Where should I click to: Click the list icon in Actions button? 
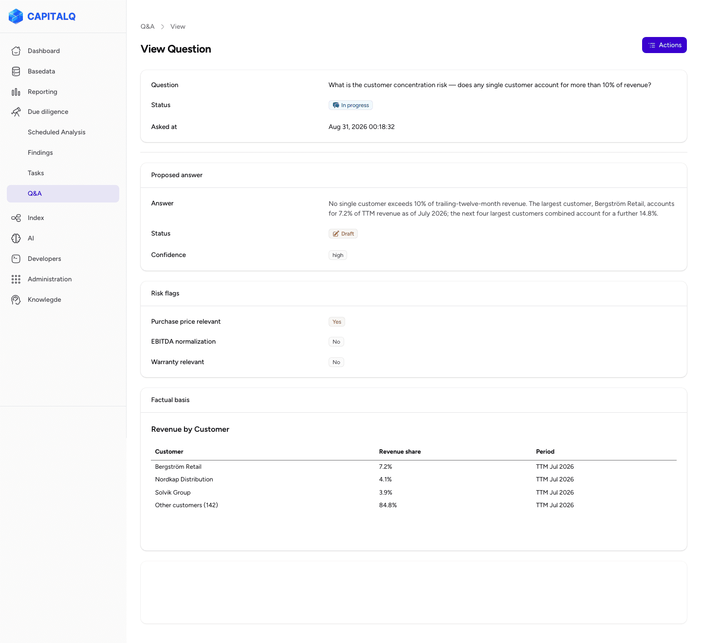click(x=652, y=45)
